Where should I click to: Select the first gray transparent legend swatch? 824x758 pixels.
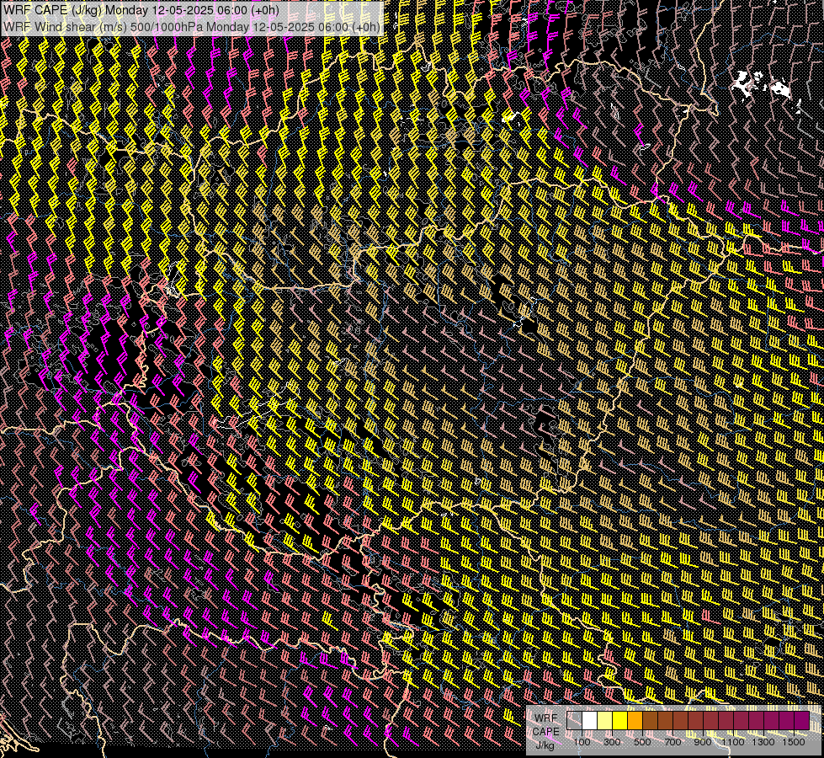(574, 720)
